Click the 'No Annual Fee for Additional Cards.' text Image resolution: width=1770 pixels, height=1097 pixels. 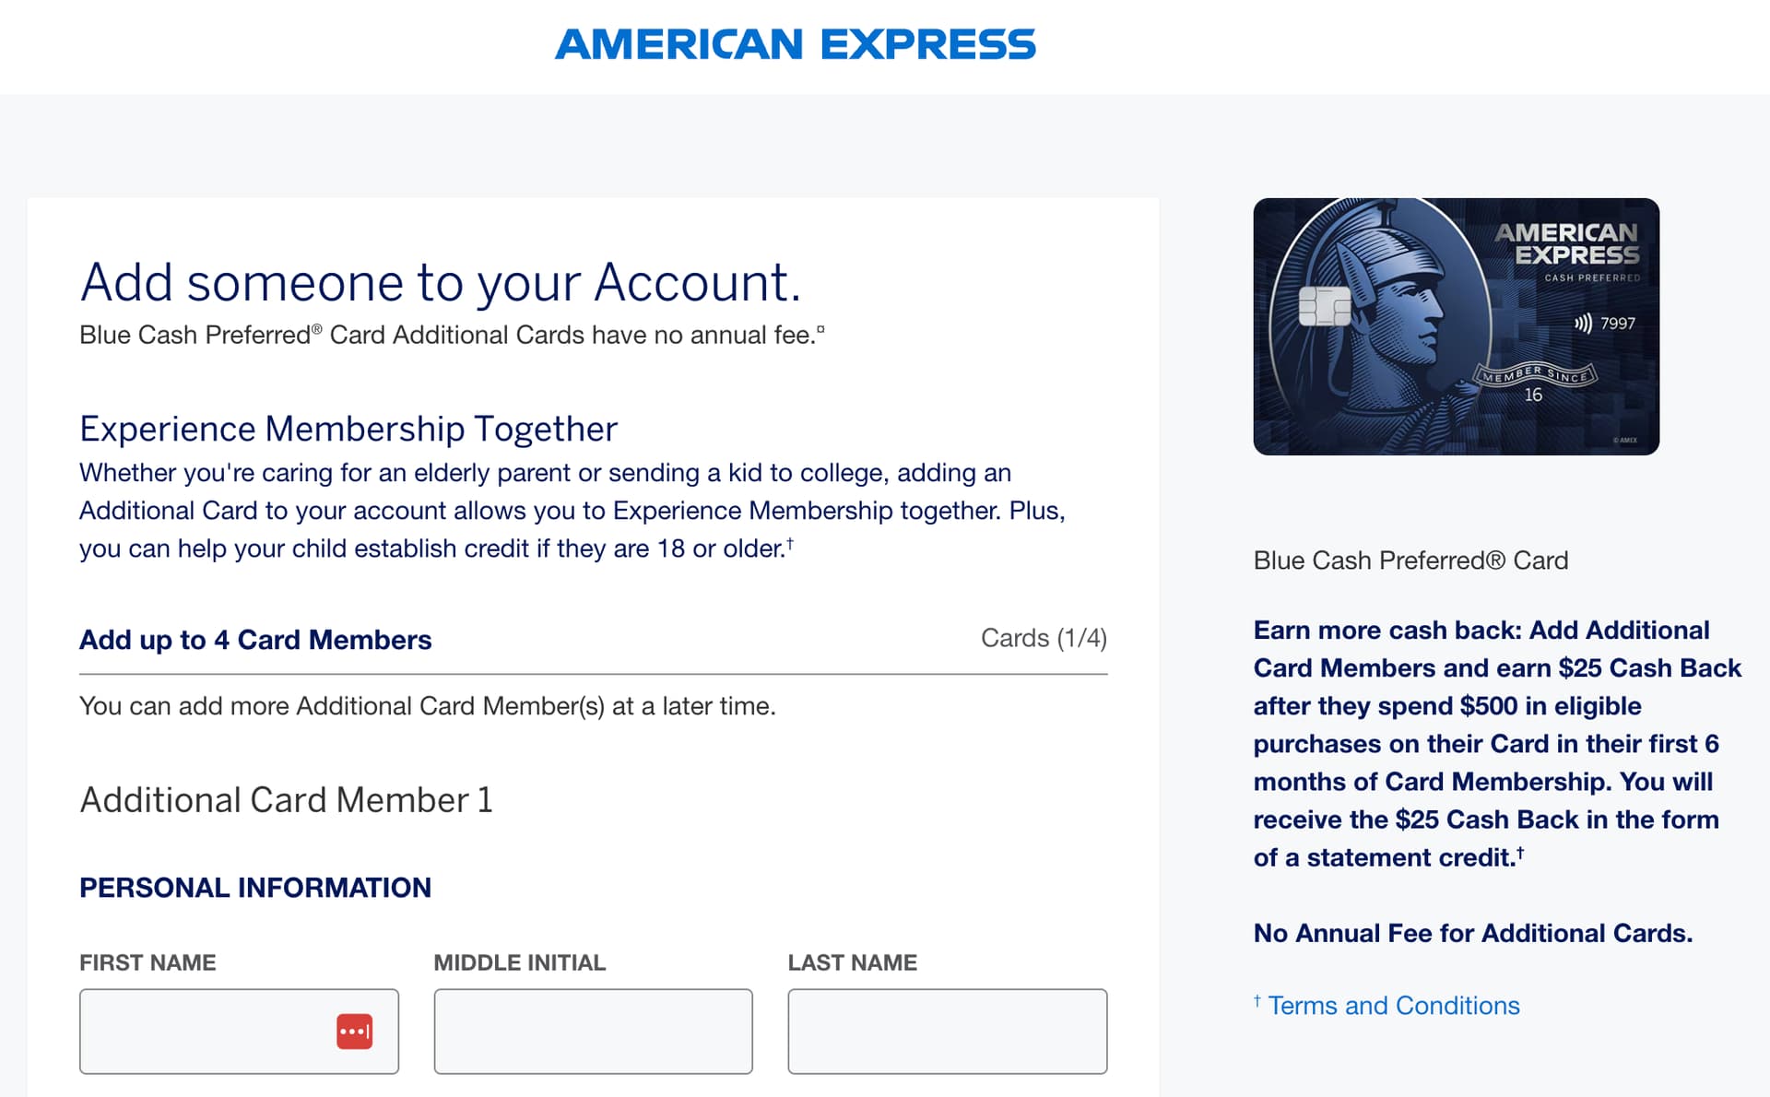click(1473, 933)
